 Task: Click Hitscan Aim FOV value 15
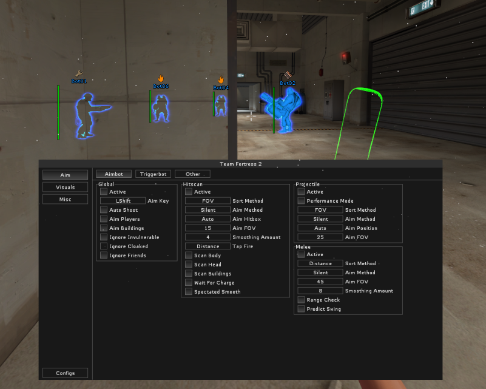pos(208,228)
